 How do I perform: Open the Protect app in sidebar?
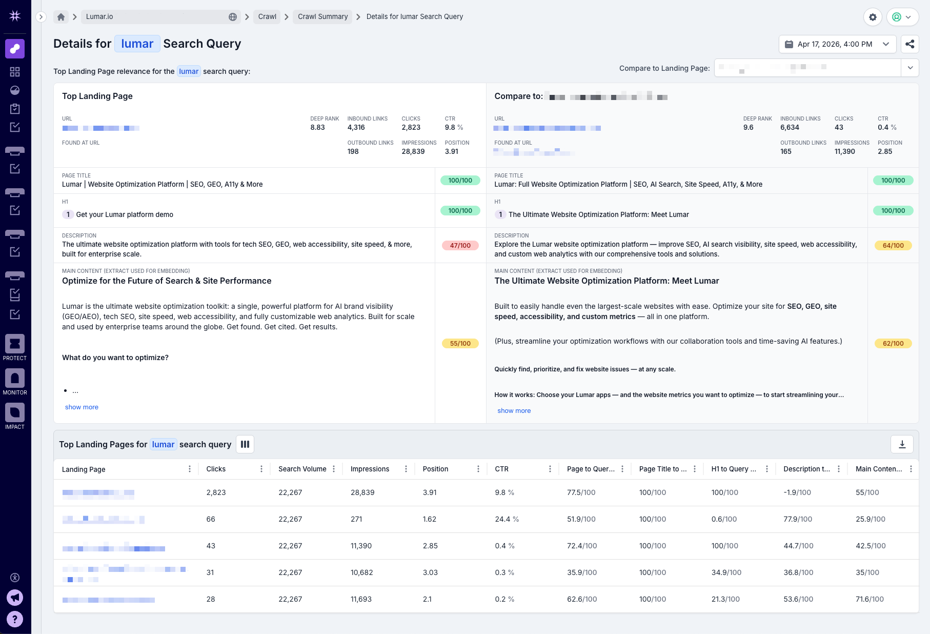15,347
